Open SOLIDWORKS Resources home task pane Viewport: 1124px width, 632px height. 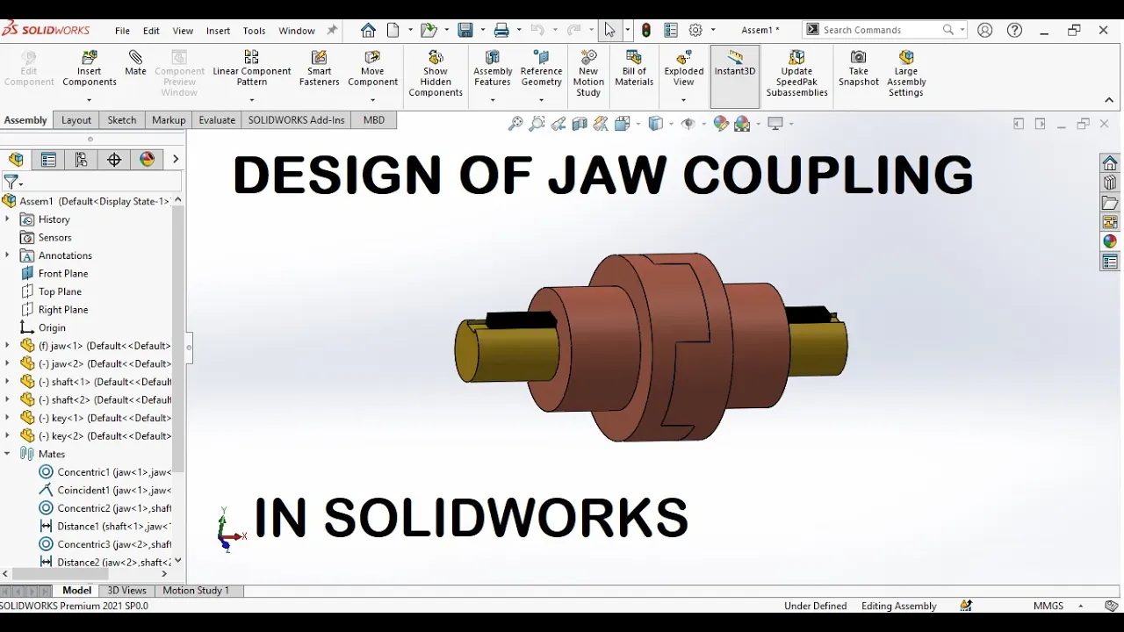(1110, 163)
